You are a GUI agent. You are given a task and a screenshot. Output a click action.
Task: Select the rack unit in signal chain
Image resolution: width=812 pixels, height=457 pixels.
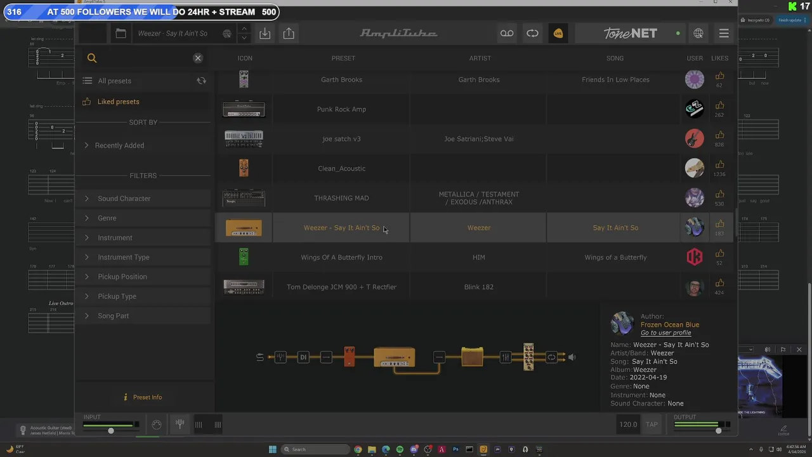click(528, 357)
